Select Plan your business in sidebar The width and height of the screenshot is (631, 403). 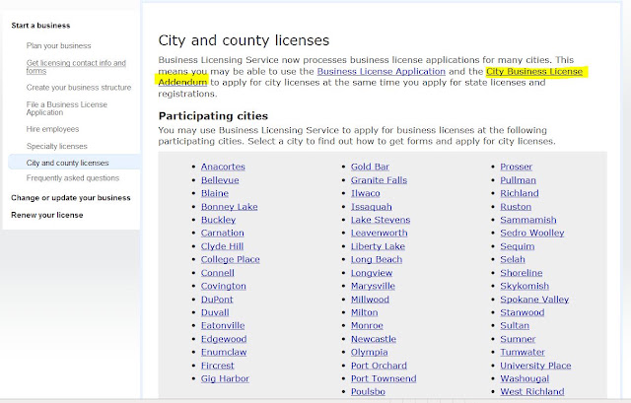coord(59,46)
